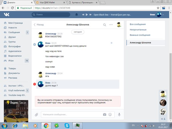Open conversation actions three-dots menu
Image resolution: width=172 pixels, height=129 pixels.
111,25
